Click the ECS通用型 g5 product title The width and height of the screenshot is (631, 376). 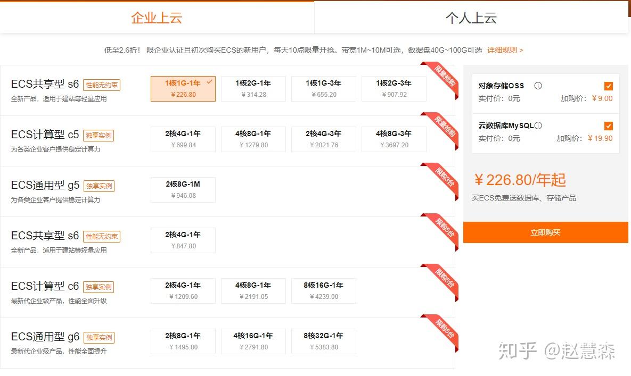point(45,185)
